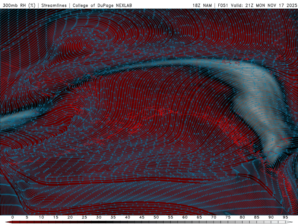Viewport: 298px width, 224px height.
Task: Click the legend value "45"
Action: (142, 217)
